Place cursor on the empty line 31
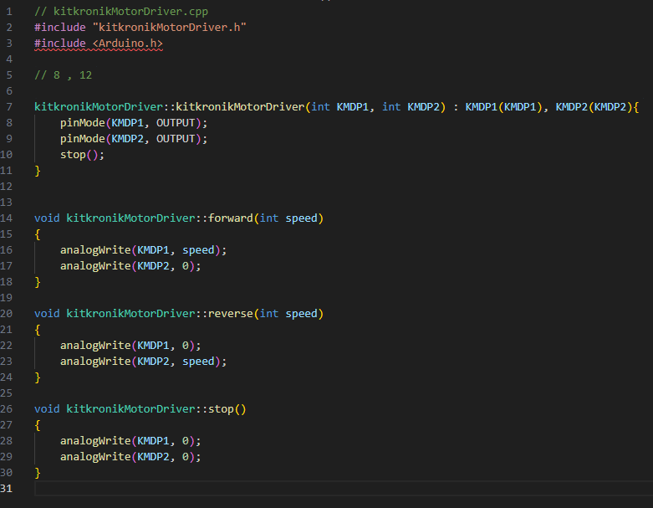 pyautogui.click(x=344, y=489)
